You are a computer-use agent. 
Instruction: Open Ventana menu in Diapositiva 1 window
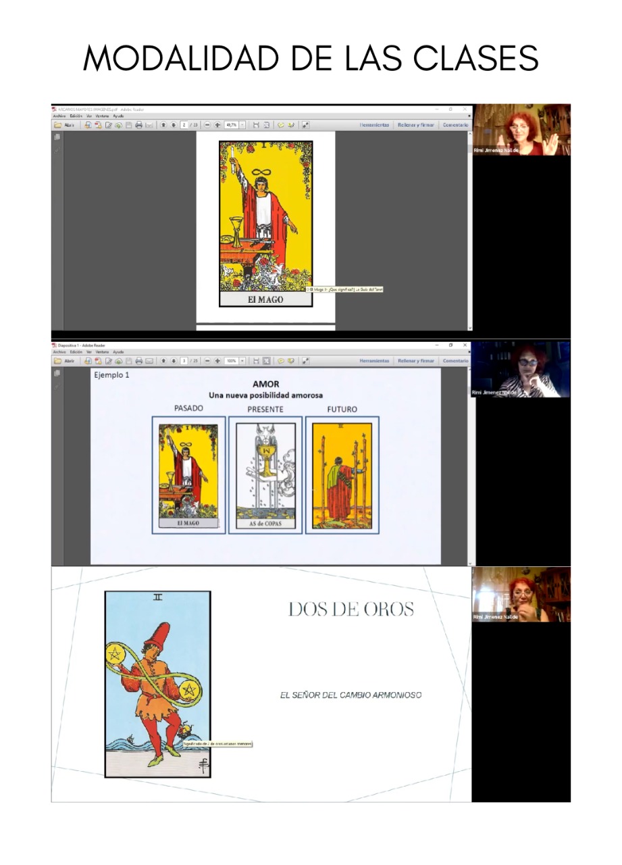pyautogui.click(x=102, y=352)
